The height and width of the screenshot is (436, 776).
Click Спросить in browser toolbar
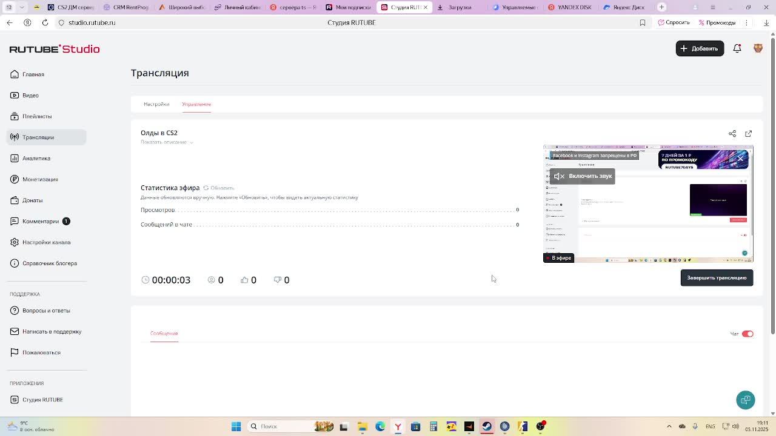674,22
